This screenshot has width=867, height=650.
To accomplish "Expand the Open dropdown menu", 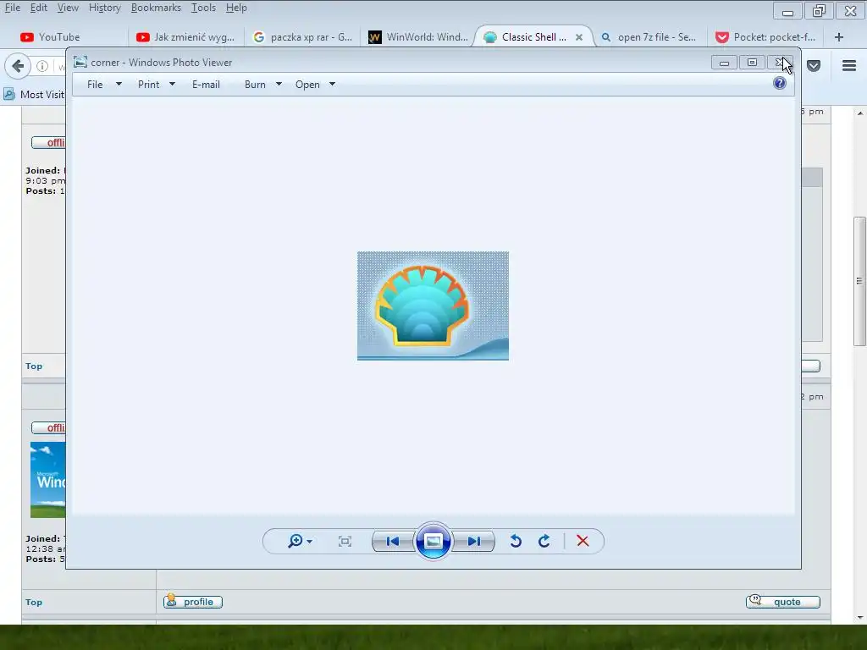I will (332, 85).
